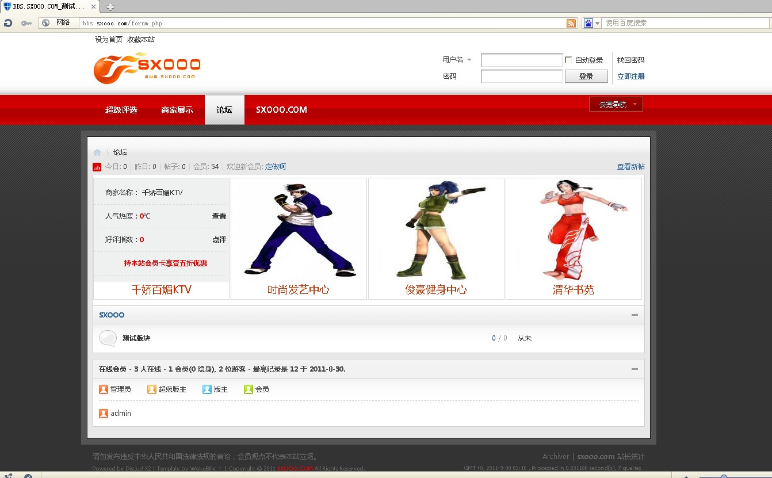Collapse the 在线会员 section
Viewport: 772px width, 478px height.
pyautogui.click(x=635, y=369)
